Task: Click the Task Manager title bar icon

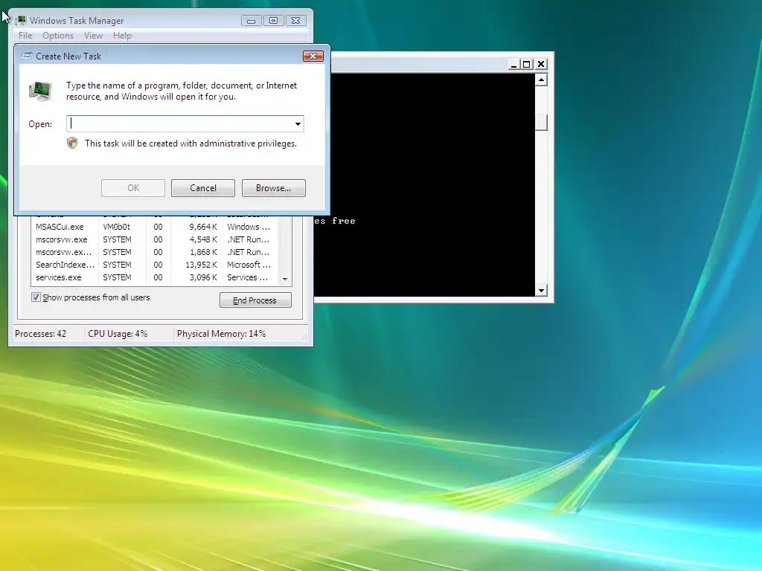Action: click(20, 20)
